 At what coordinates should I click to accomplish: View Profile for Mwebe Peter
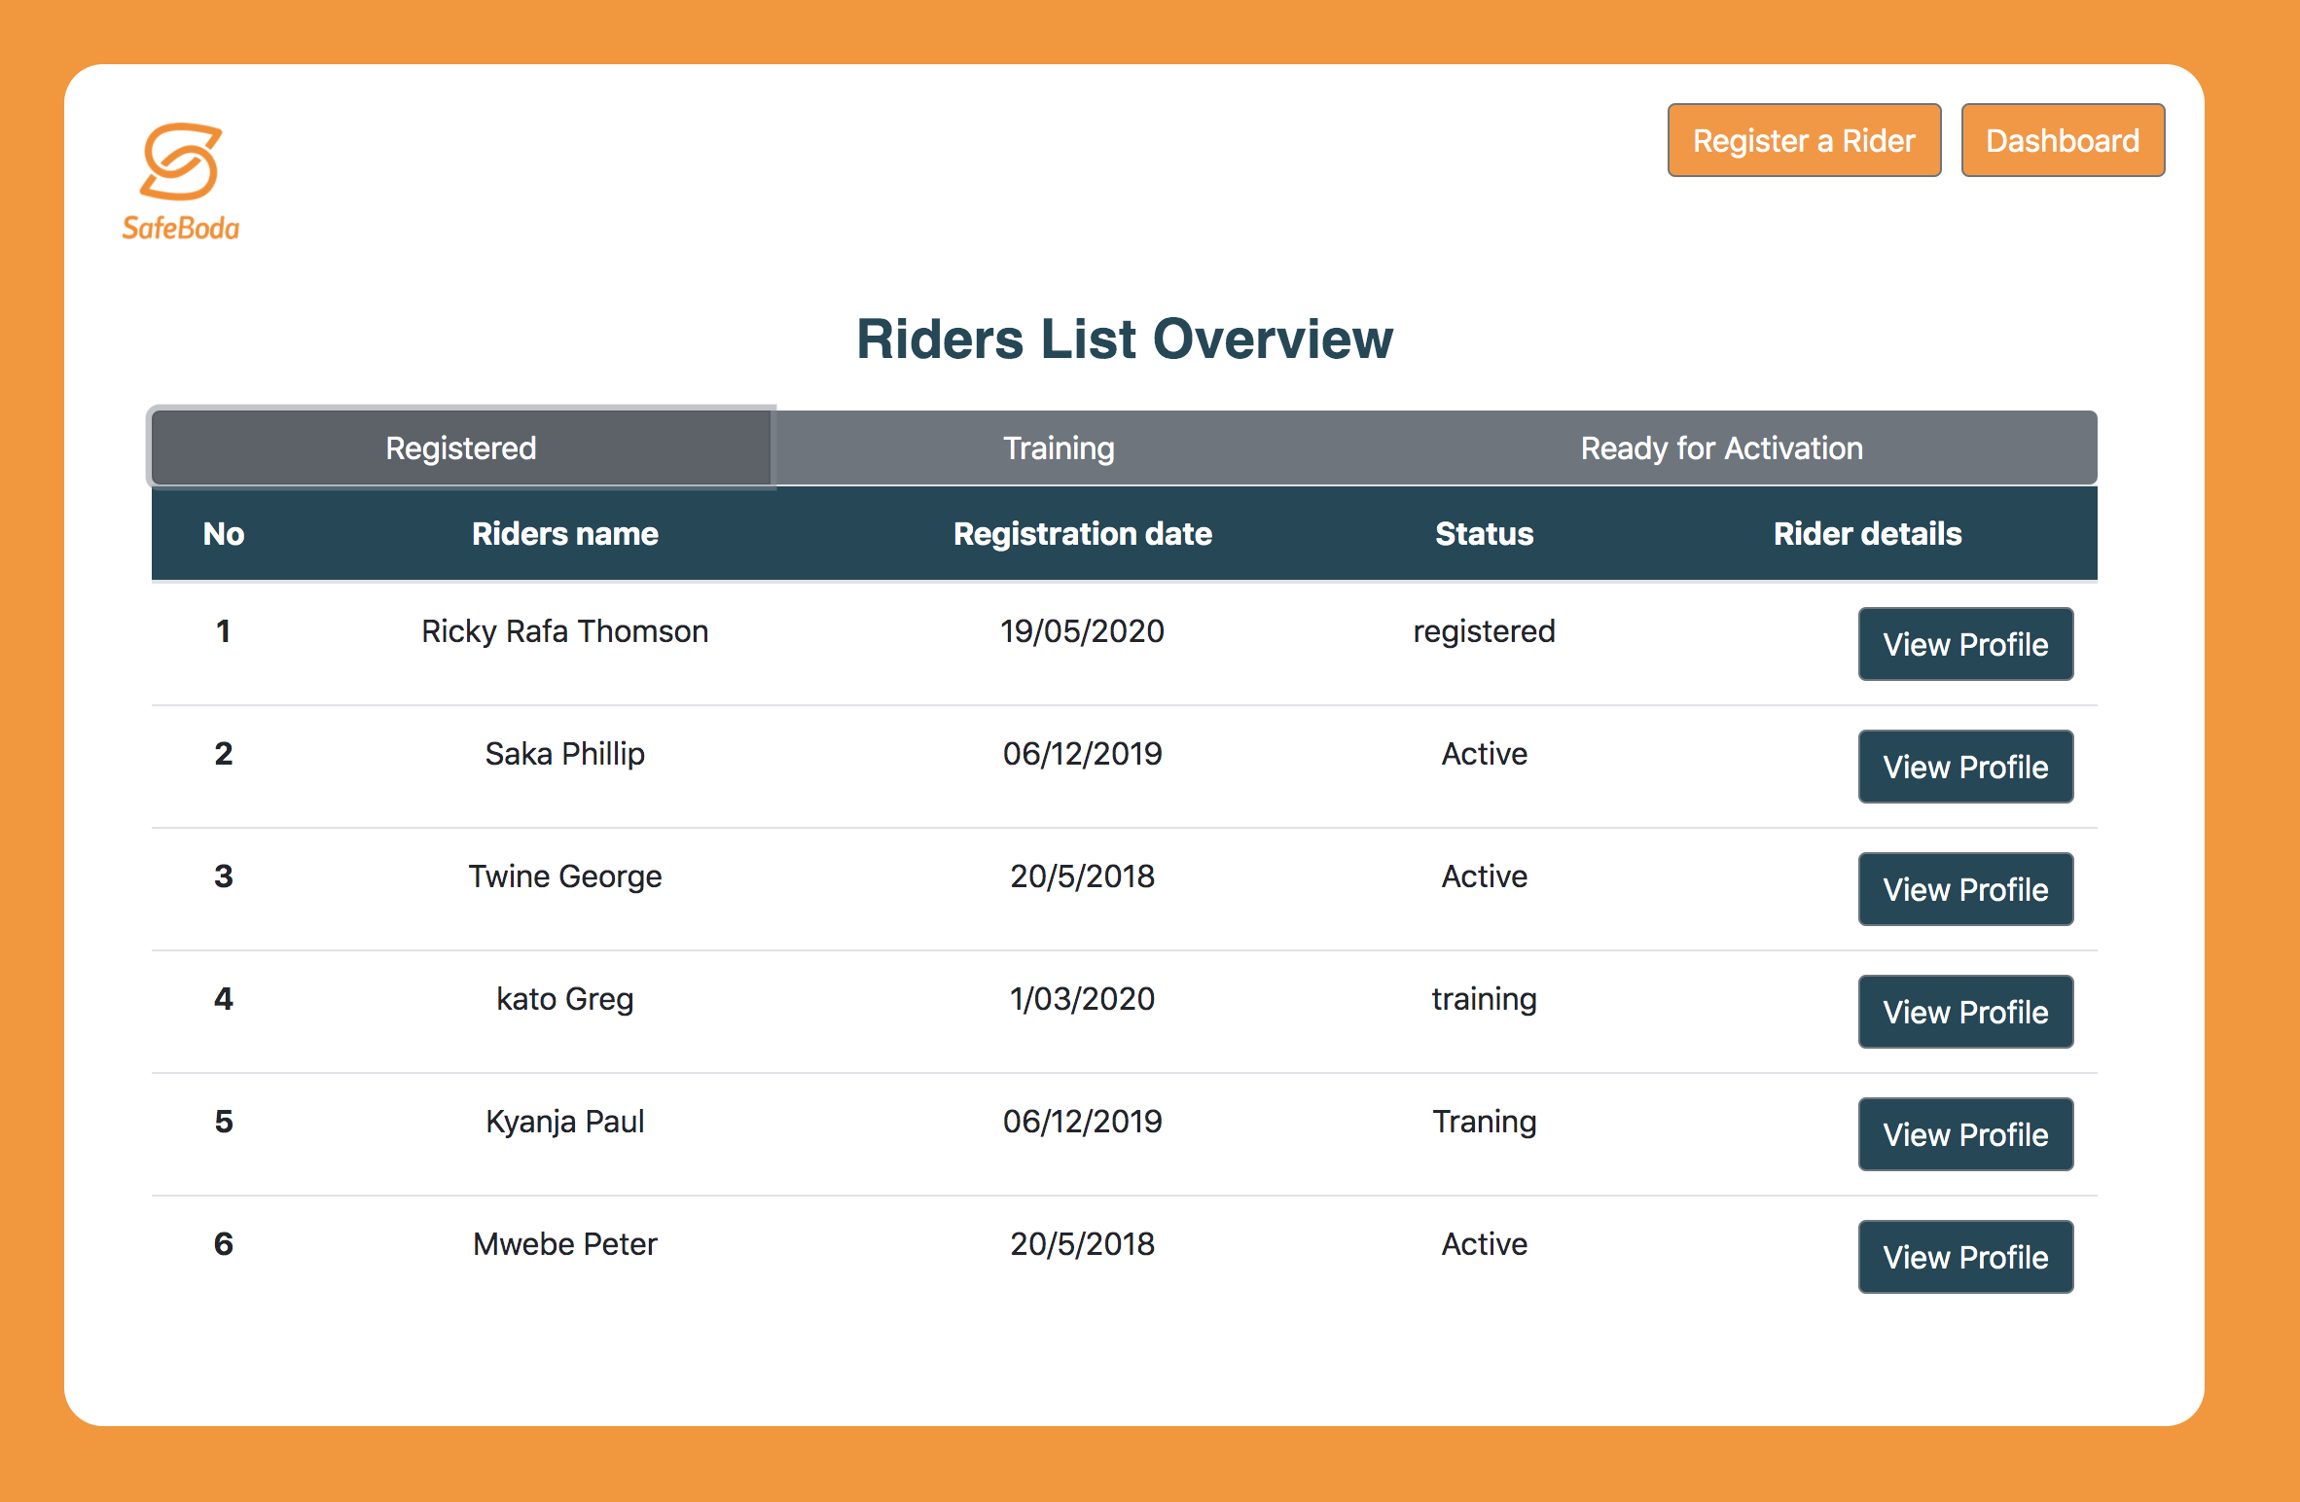coord(1964,1258)
